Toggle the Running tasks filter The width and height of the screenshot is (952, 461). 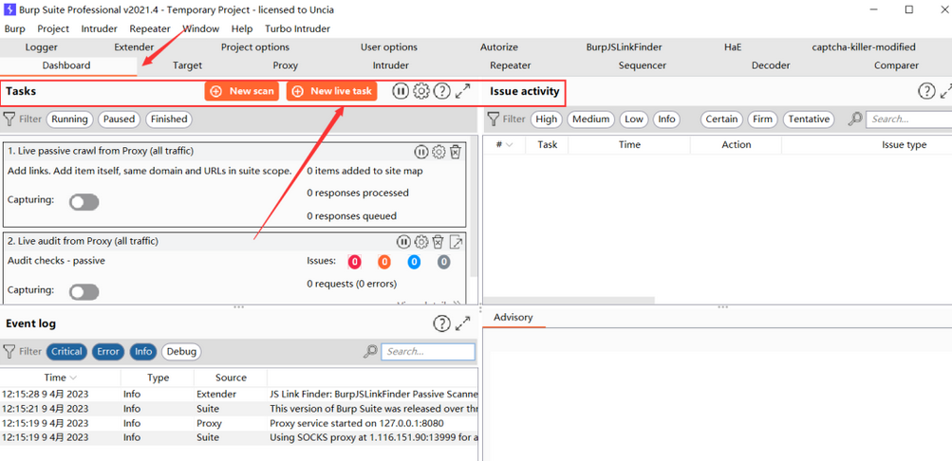pyautogui.click(x=70, y=119)
